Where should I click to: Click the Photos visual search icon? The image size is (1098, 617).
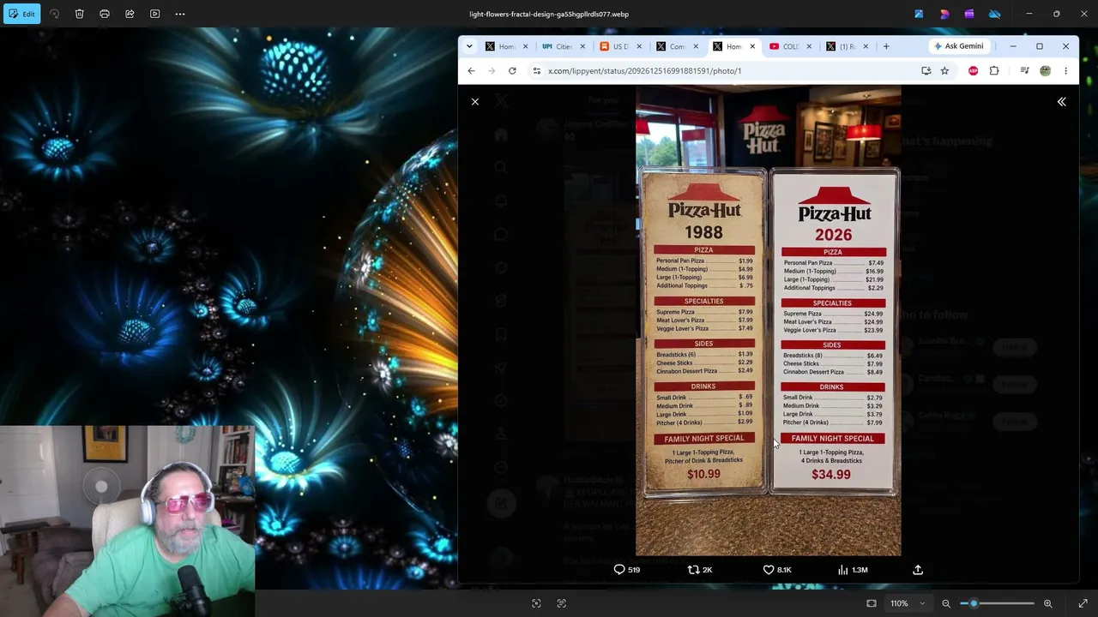pos(536,603)
